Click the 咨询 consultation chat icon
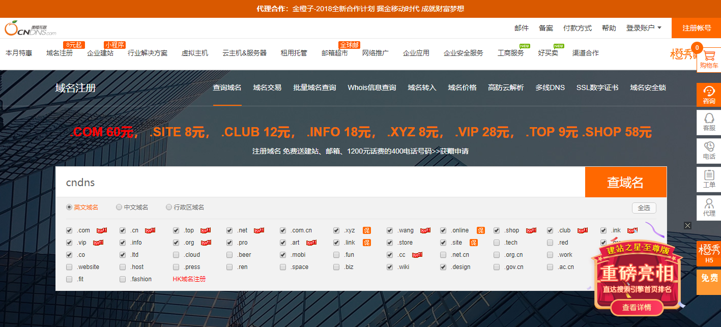Image resolution: width=721 pixels, height=327 pixels. click(708, 94)
